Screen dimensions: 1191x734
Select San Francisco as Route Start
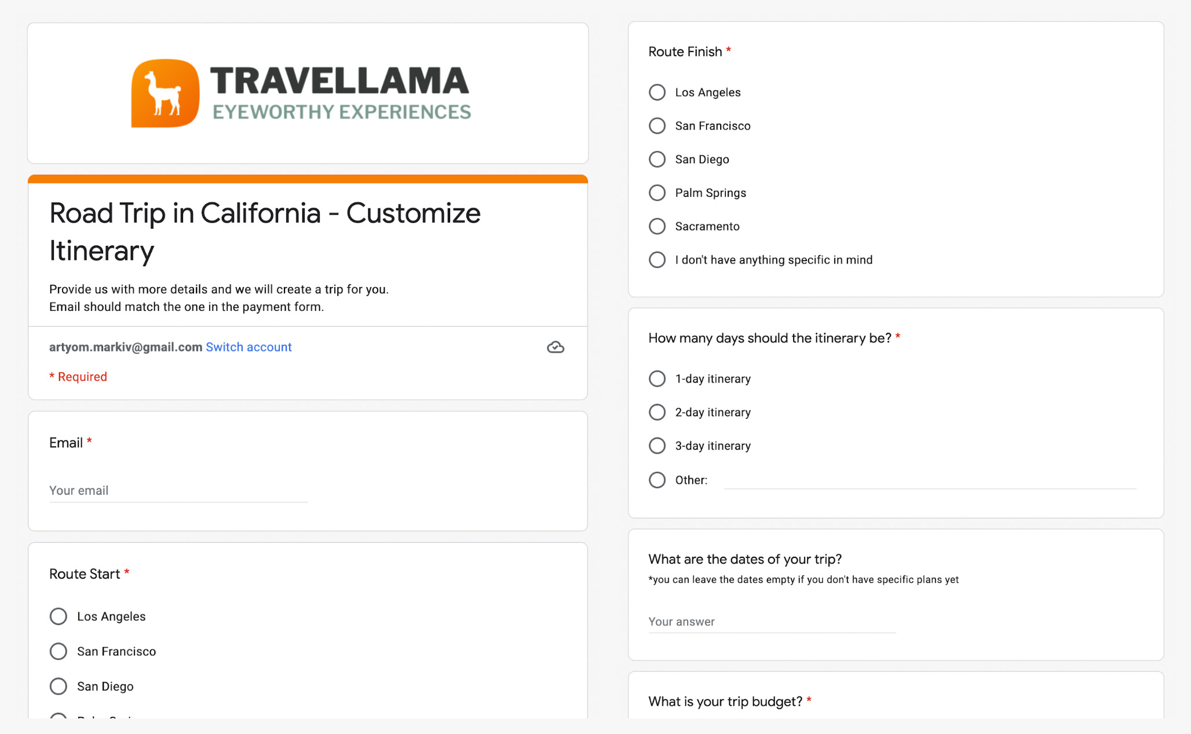[59, 651]
